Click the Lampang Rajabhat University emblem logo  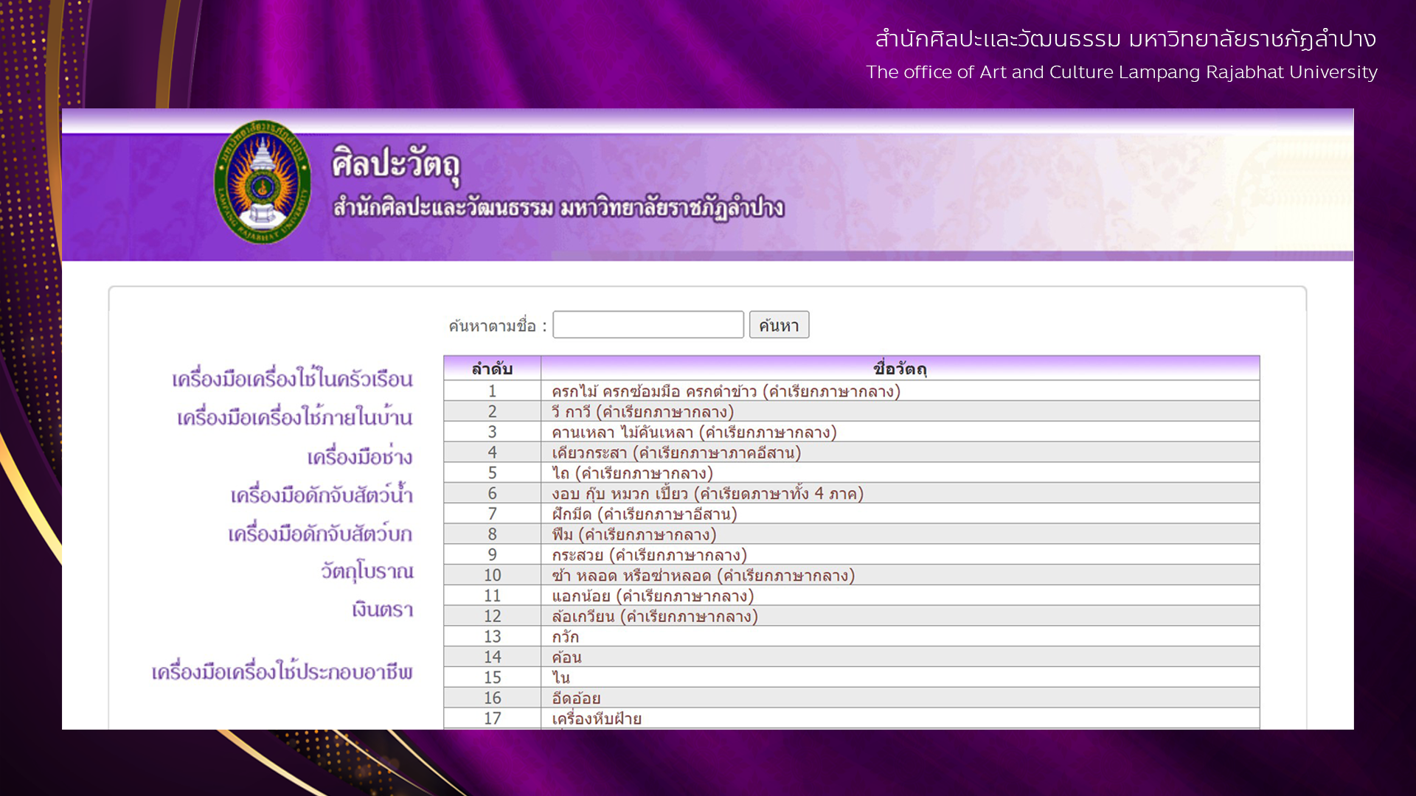coord(263,182)
